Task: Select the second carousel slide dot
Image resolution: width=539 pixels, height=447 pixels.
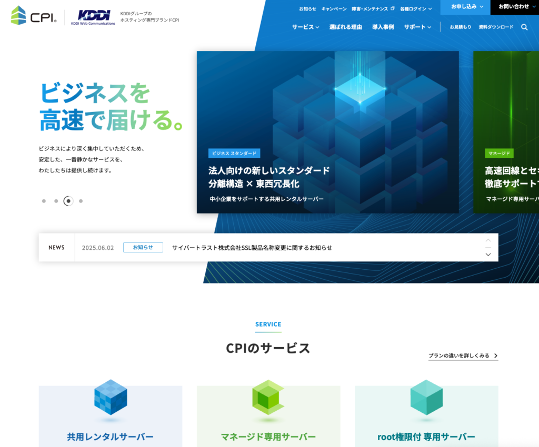Action: pos(56,201)
